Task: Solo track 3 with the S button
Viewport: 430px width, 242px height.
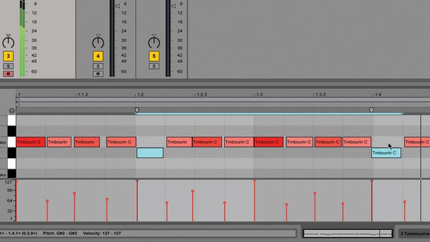Action: coord(8,66)
